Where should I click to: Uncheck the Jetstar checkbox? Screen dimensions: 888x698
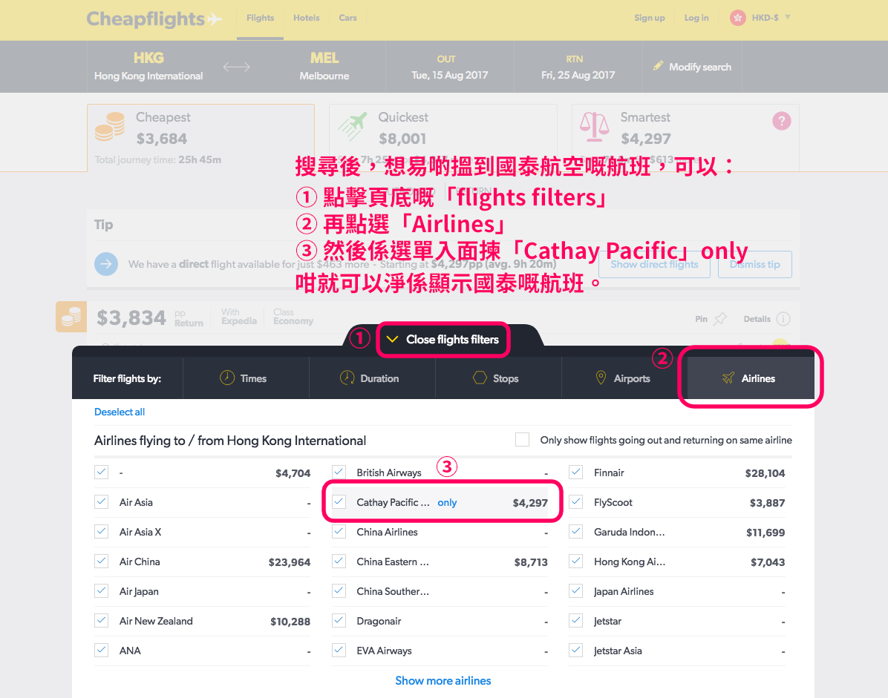(576, 621)
